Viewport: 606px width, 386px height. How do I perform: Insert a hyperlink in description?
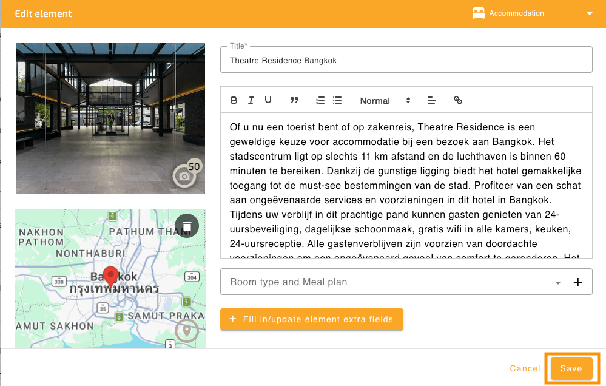pyautogui.click(x=458, y=101)
